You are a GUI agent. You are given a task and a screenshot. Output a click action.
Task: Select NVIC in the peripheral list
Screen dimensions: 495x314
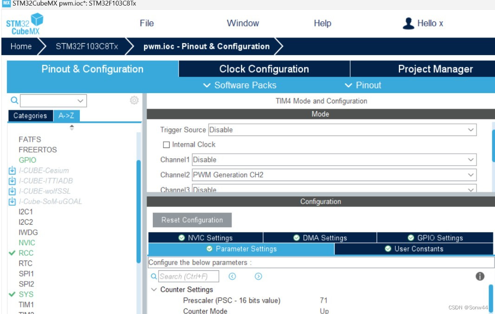coord(27,243)
